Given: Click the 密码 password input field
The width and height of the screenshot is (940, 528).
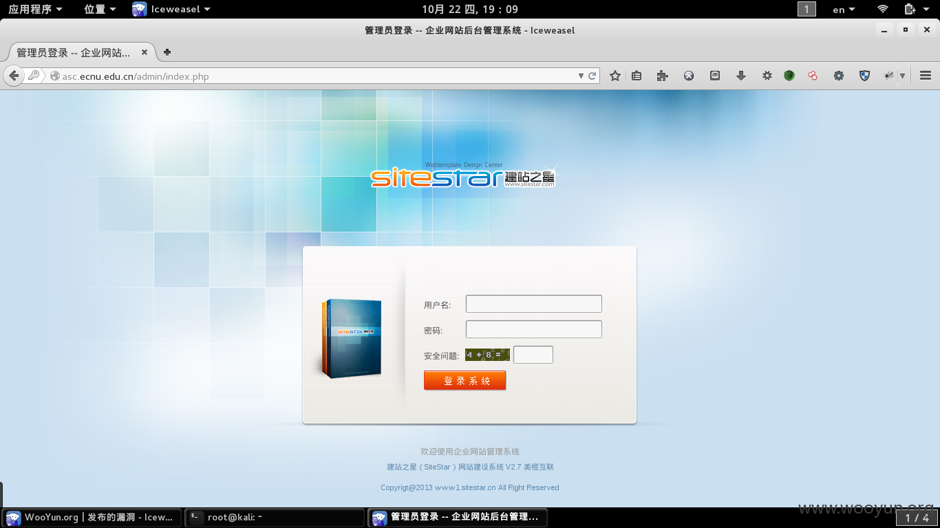Looking at the screenshot, I should pyautogui.click(x=534, y=329).
